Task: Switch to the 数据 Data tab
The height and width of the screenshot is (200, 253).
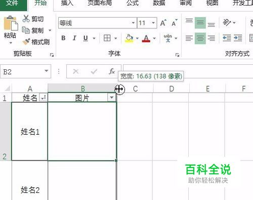Action: click(159, 3)
